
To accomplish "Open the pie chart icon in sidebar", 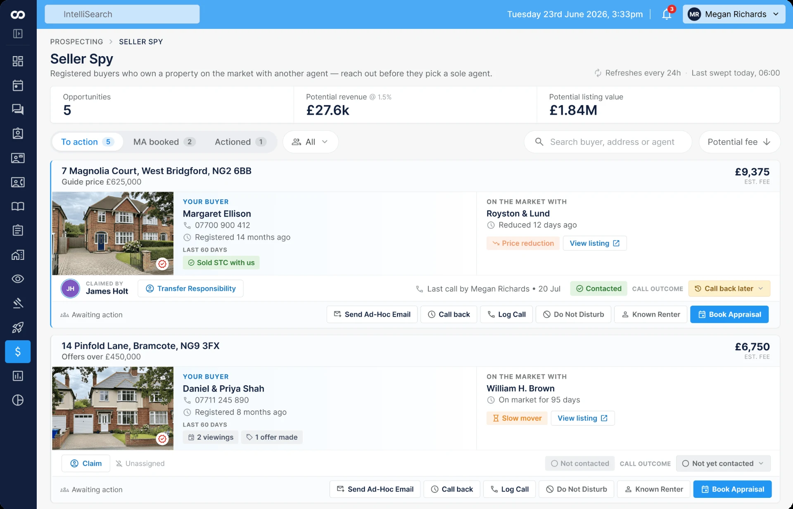I will click(x=18, y=400).
